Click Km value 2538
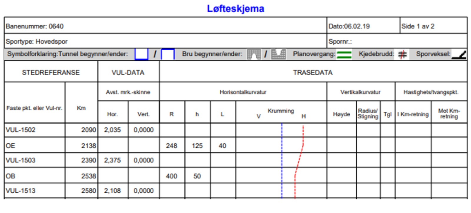The image size is (471, 213). (89, 176)
